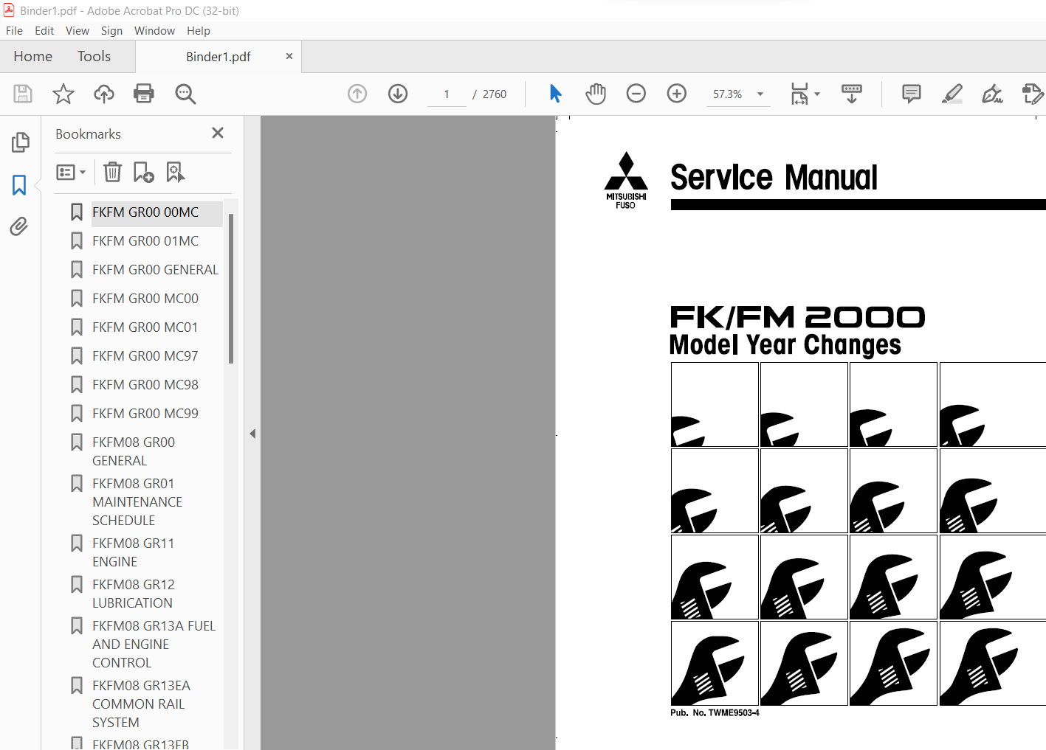The width and height of the screenshot is (1046, 750).
Task: Click the Model Year Changes heading
Action: (x=785, y=344)
